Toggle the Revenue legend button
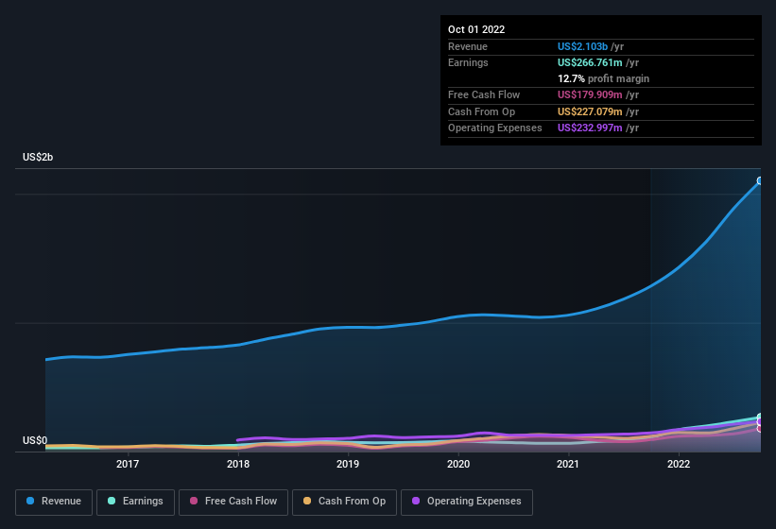The image size is (776, 529). tap(54, 503)
